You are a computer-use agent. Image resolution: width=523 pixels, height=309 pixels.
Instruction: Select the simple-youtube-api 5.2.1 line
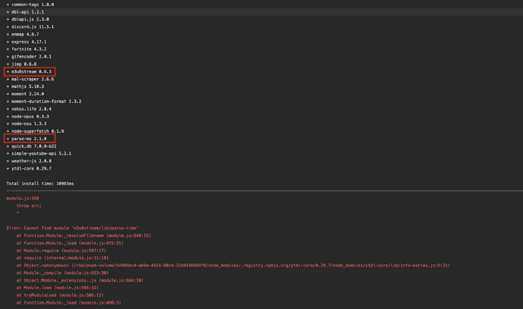(39, 154)
